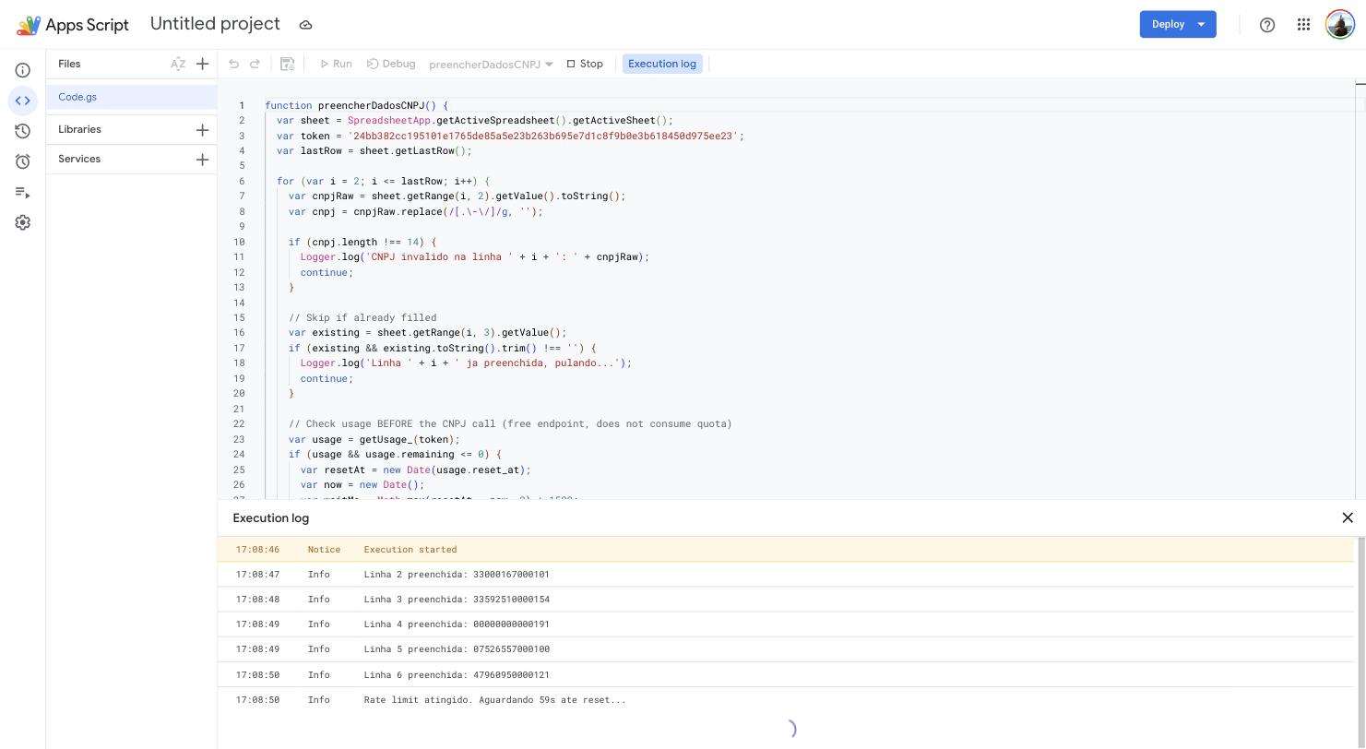1366x749 pixels.
Task: Click the Execution started notice row
Action: pos(785,549)
